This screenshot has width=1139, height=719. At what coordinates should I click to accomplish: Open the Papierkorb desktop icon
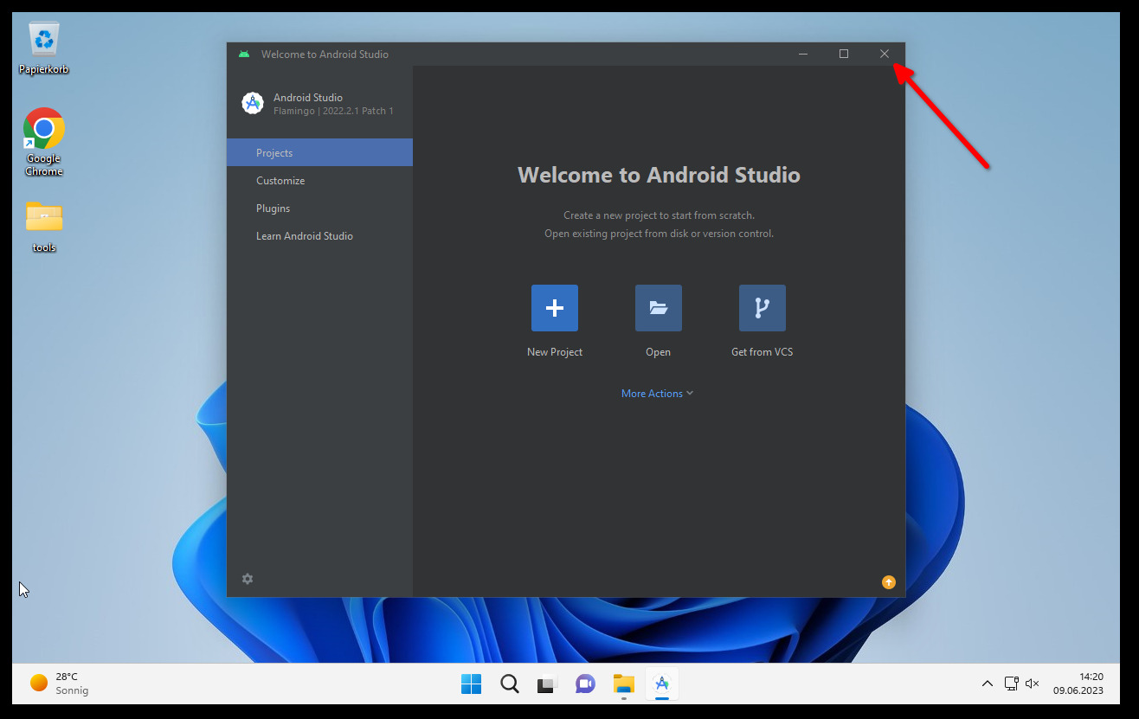pos(44,49)
